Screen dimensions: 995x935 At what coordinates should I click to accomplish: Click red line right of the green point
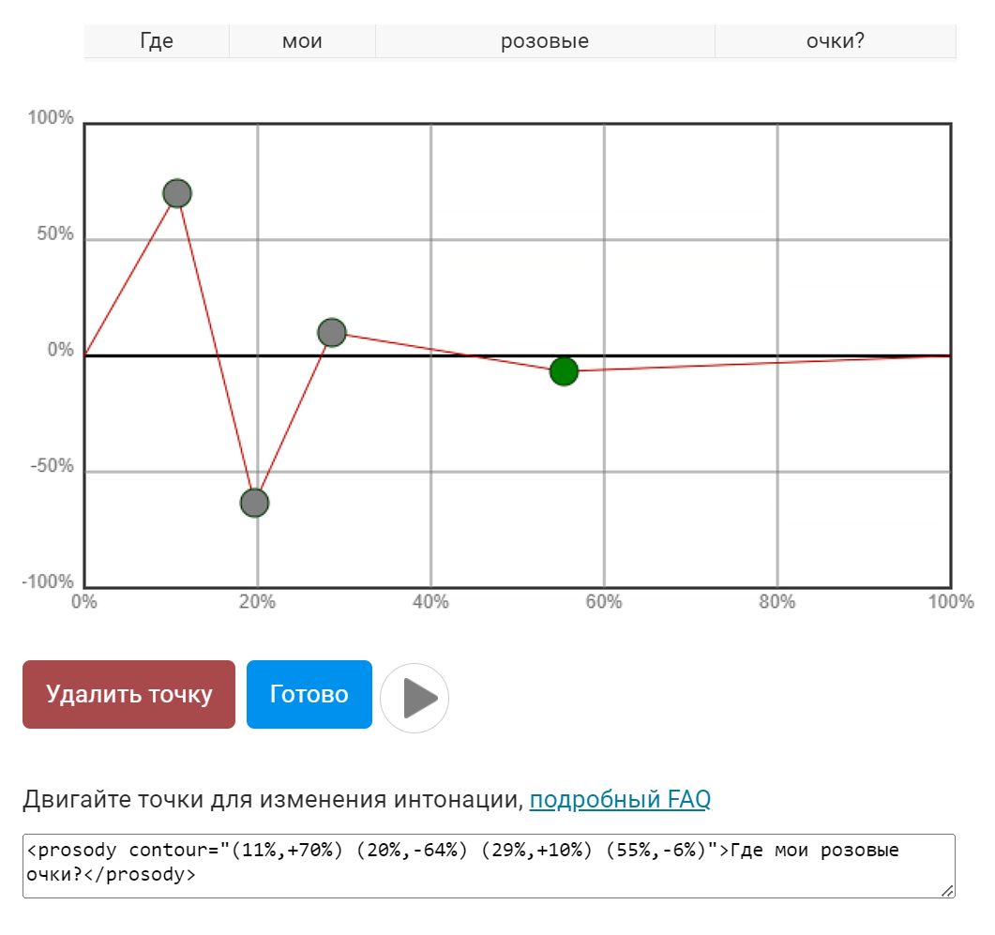750,364
